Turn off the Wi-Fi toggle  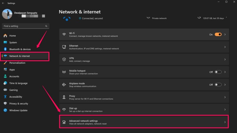coord(218,34)
